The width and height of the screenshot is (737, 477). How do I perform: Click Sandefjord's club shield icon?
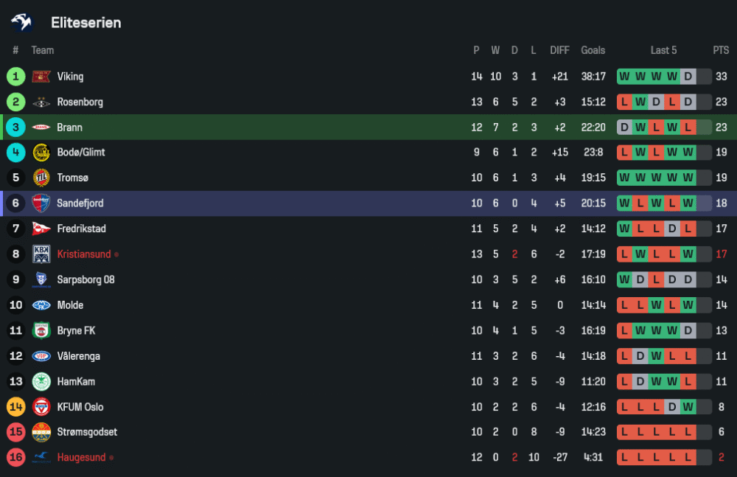point(41,203)
